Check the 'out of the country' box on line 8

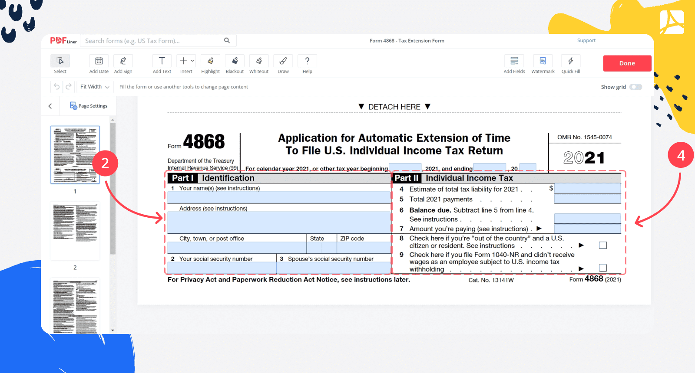click(x=603, y=245)
